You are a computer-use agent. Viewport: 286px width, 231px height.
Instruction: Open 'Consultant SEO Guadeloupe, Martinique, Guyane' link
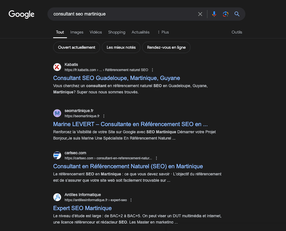(x=117, y=78)
